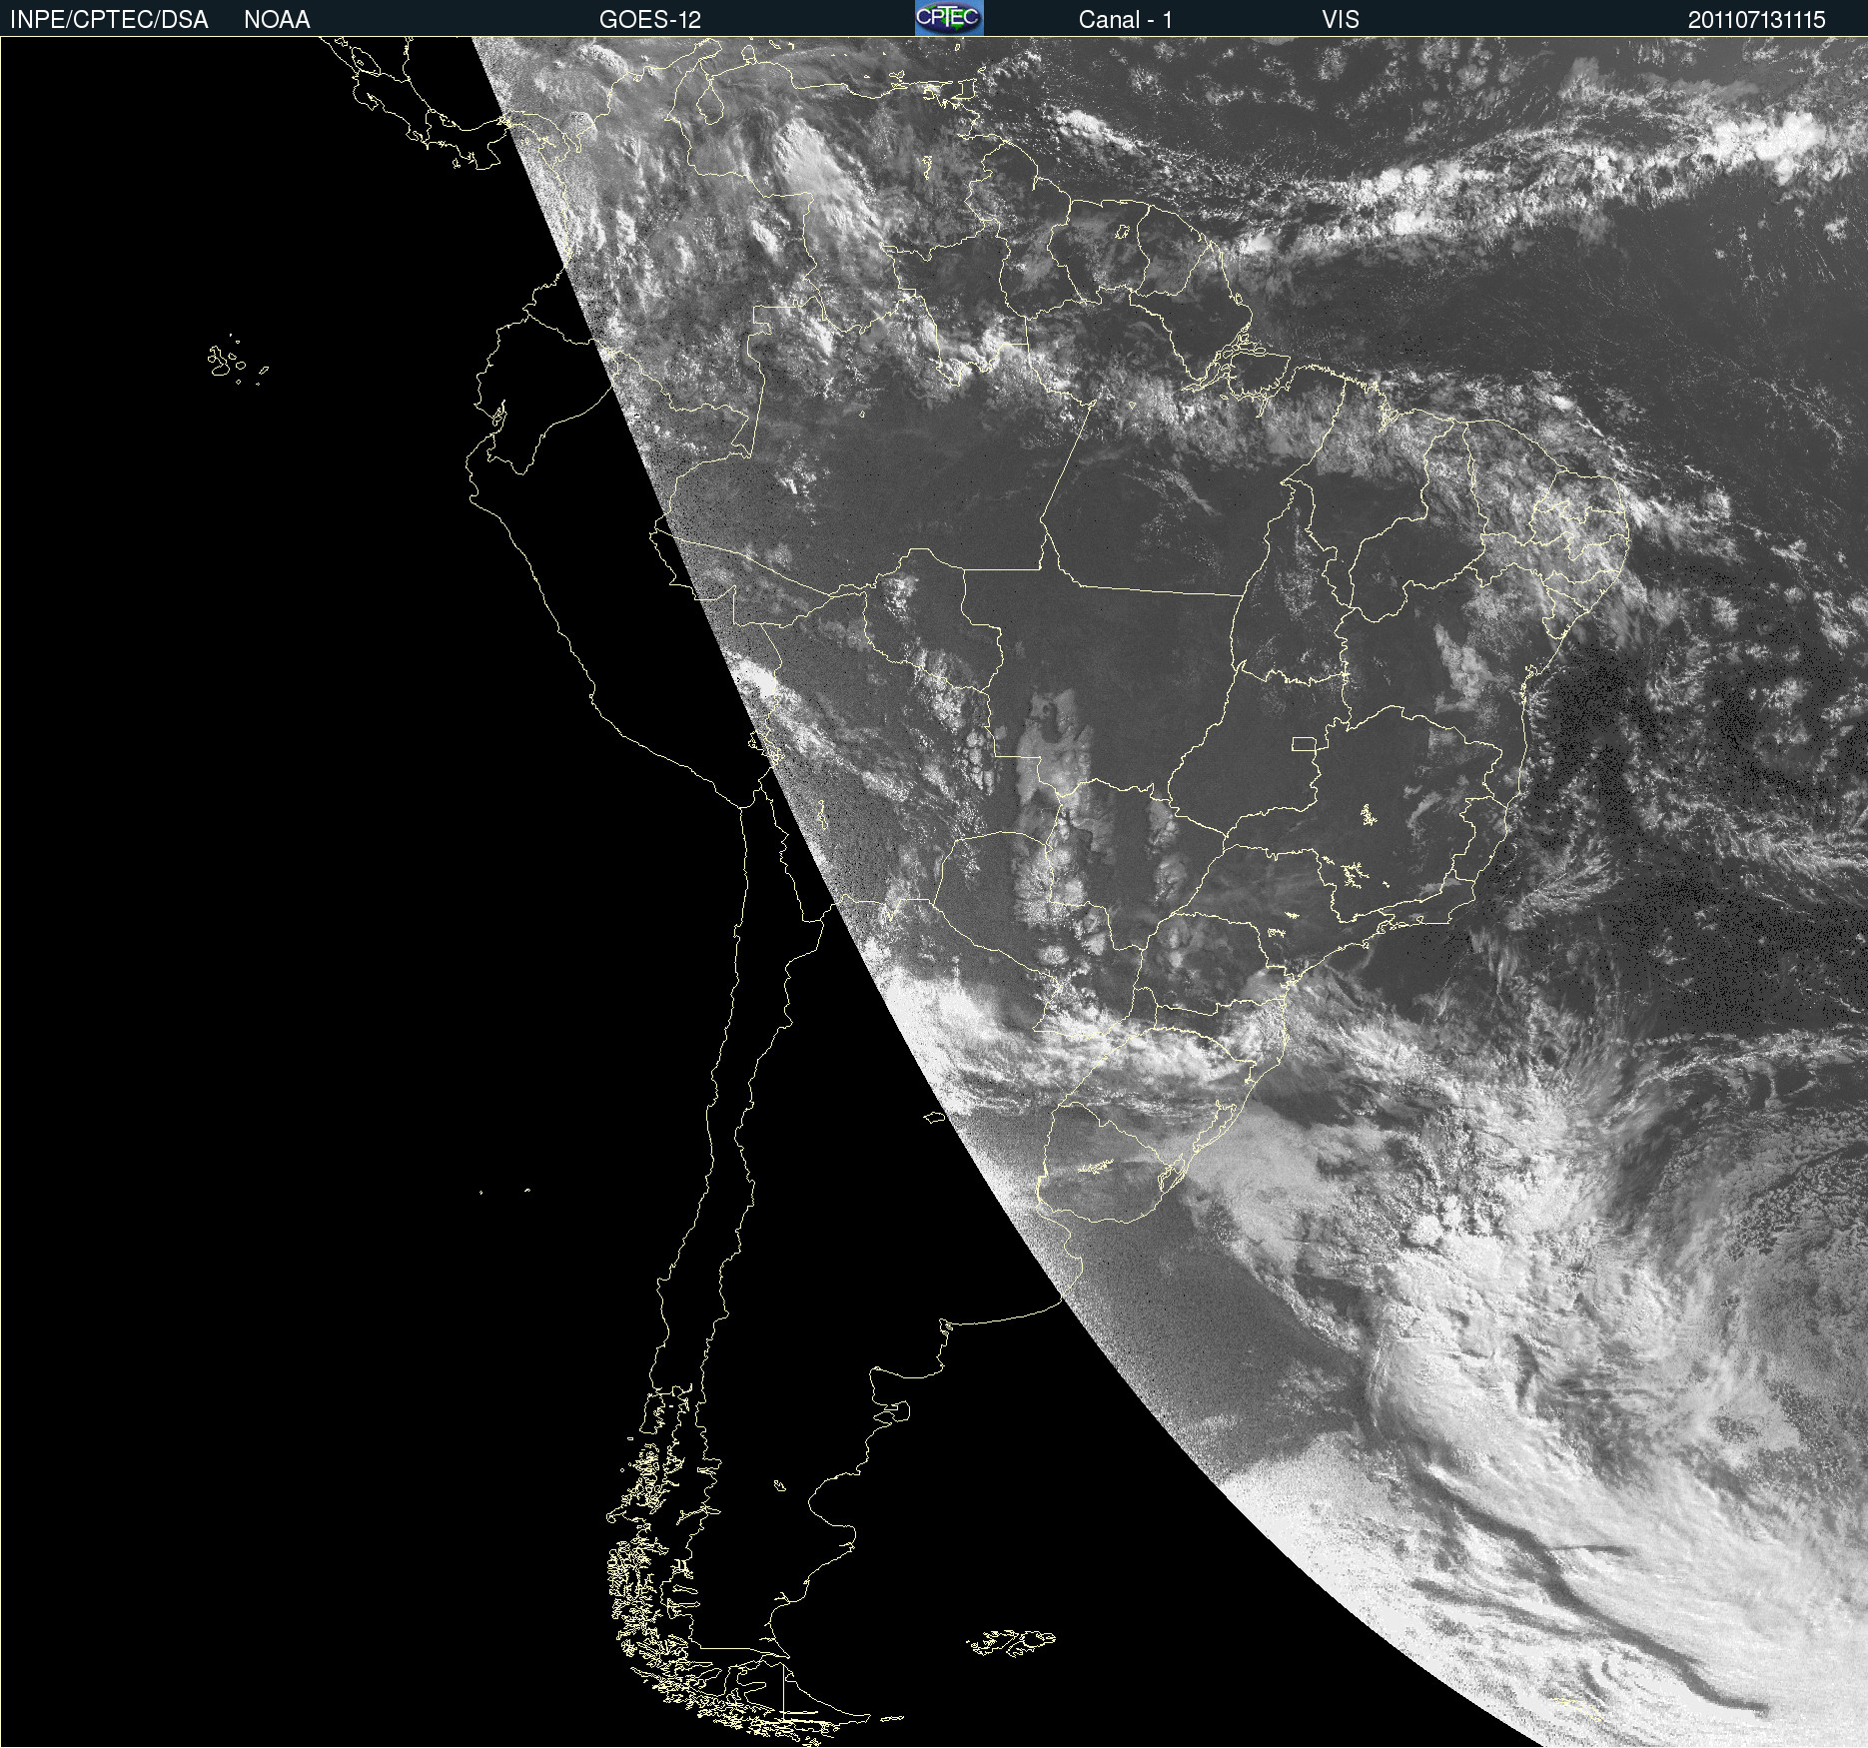Select the Canal - 1 label
This screenshot has width=1868, height=1748.
1126,20
